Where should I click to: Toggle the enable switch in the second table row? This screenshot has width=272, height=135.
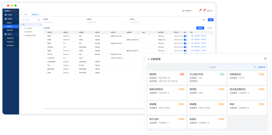click(185, 40)
